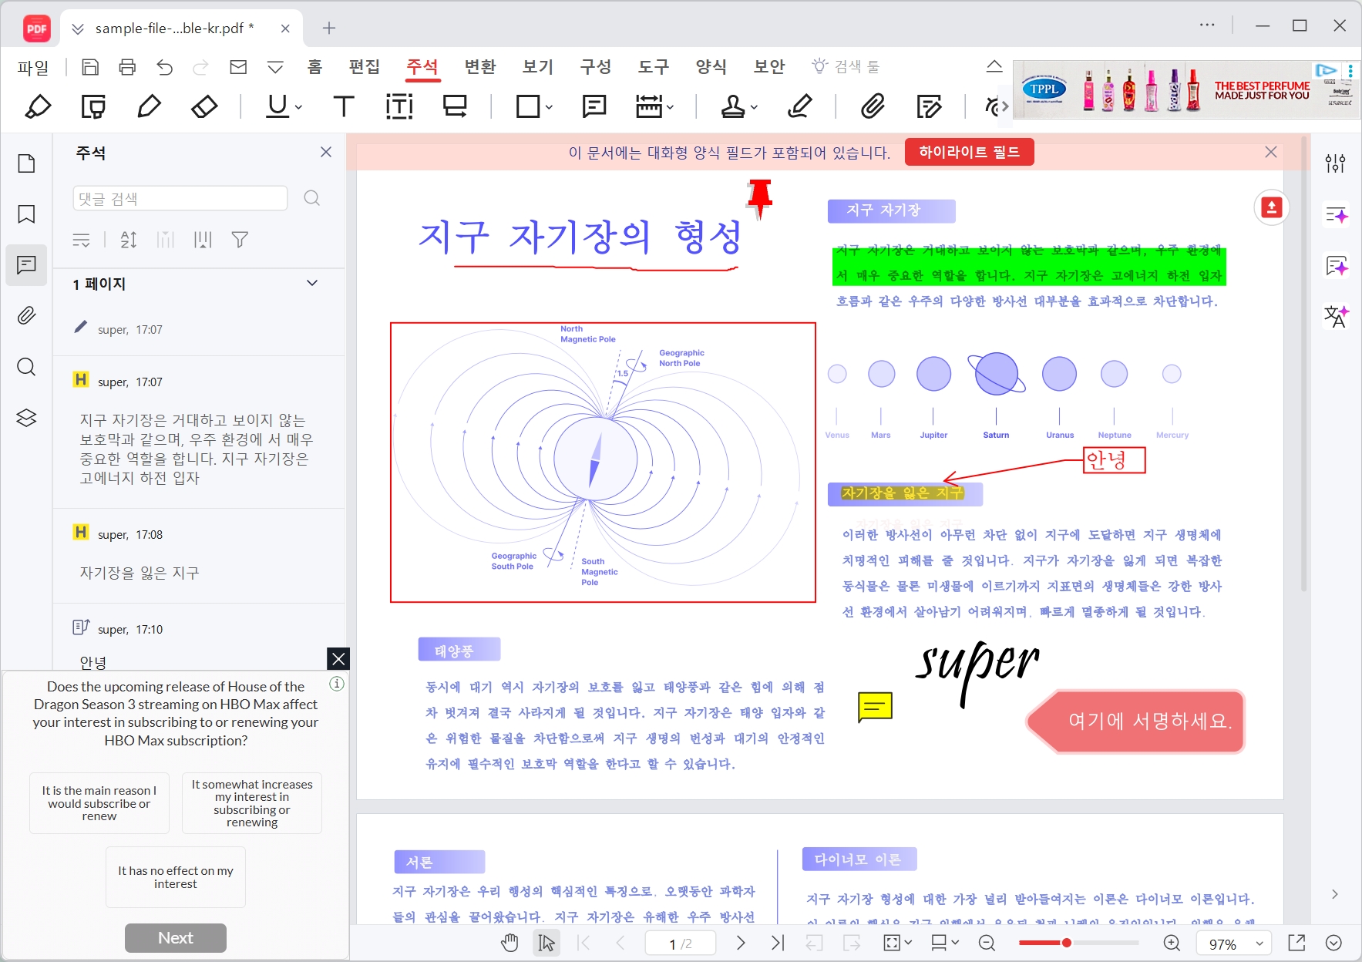Viewport: 1362px width, 962px height.
Task: Send document by email icon
Action: [238, 67]
